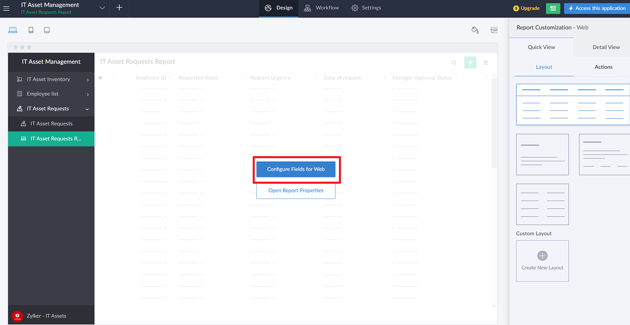The height and width of the screenshot is (325, 630).
Task: Check the select-all checkbox in header
Action: click(x=111, y=78)
